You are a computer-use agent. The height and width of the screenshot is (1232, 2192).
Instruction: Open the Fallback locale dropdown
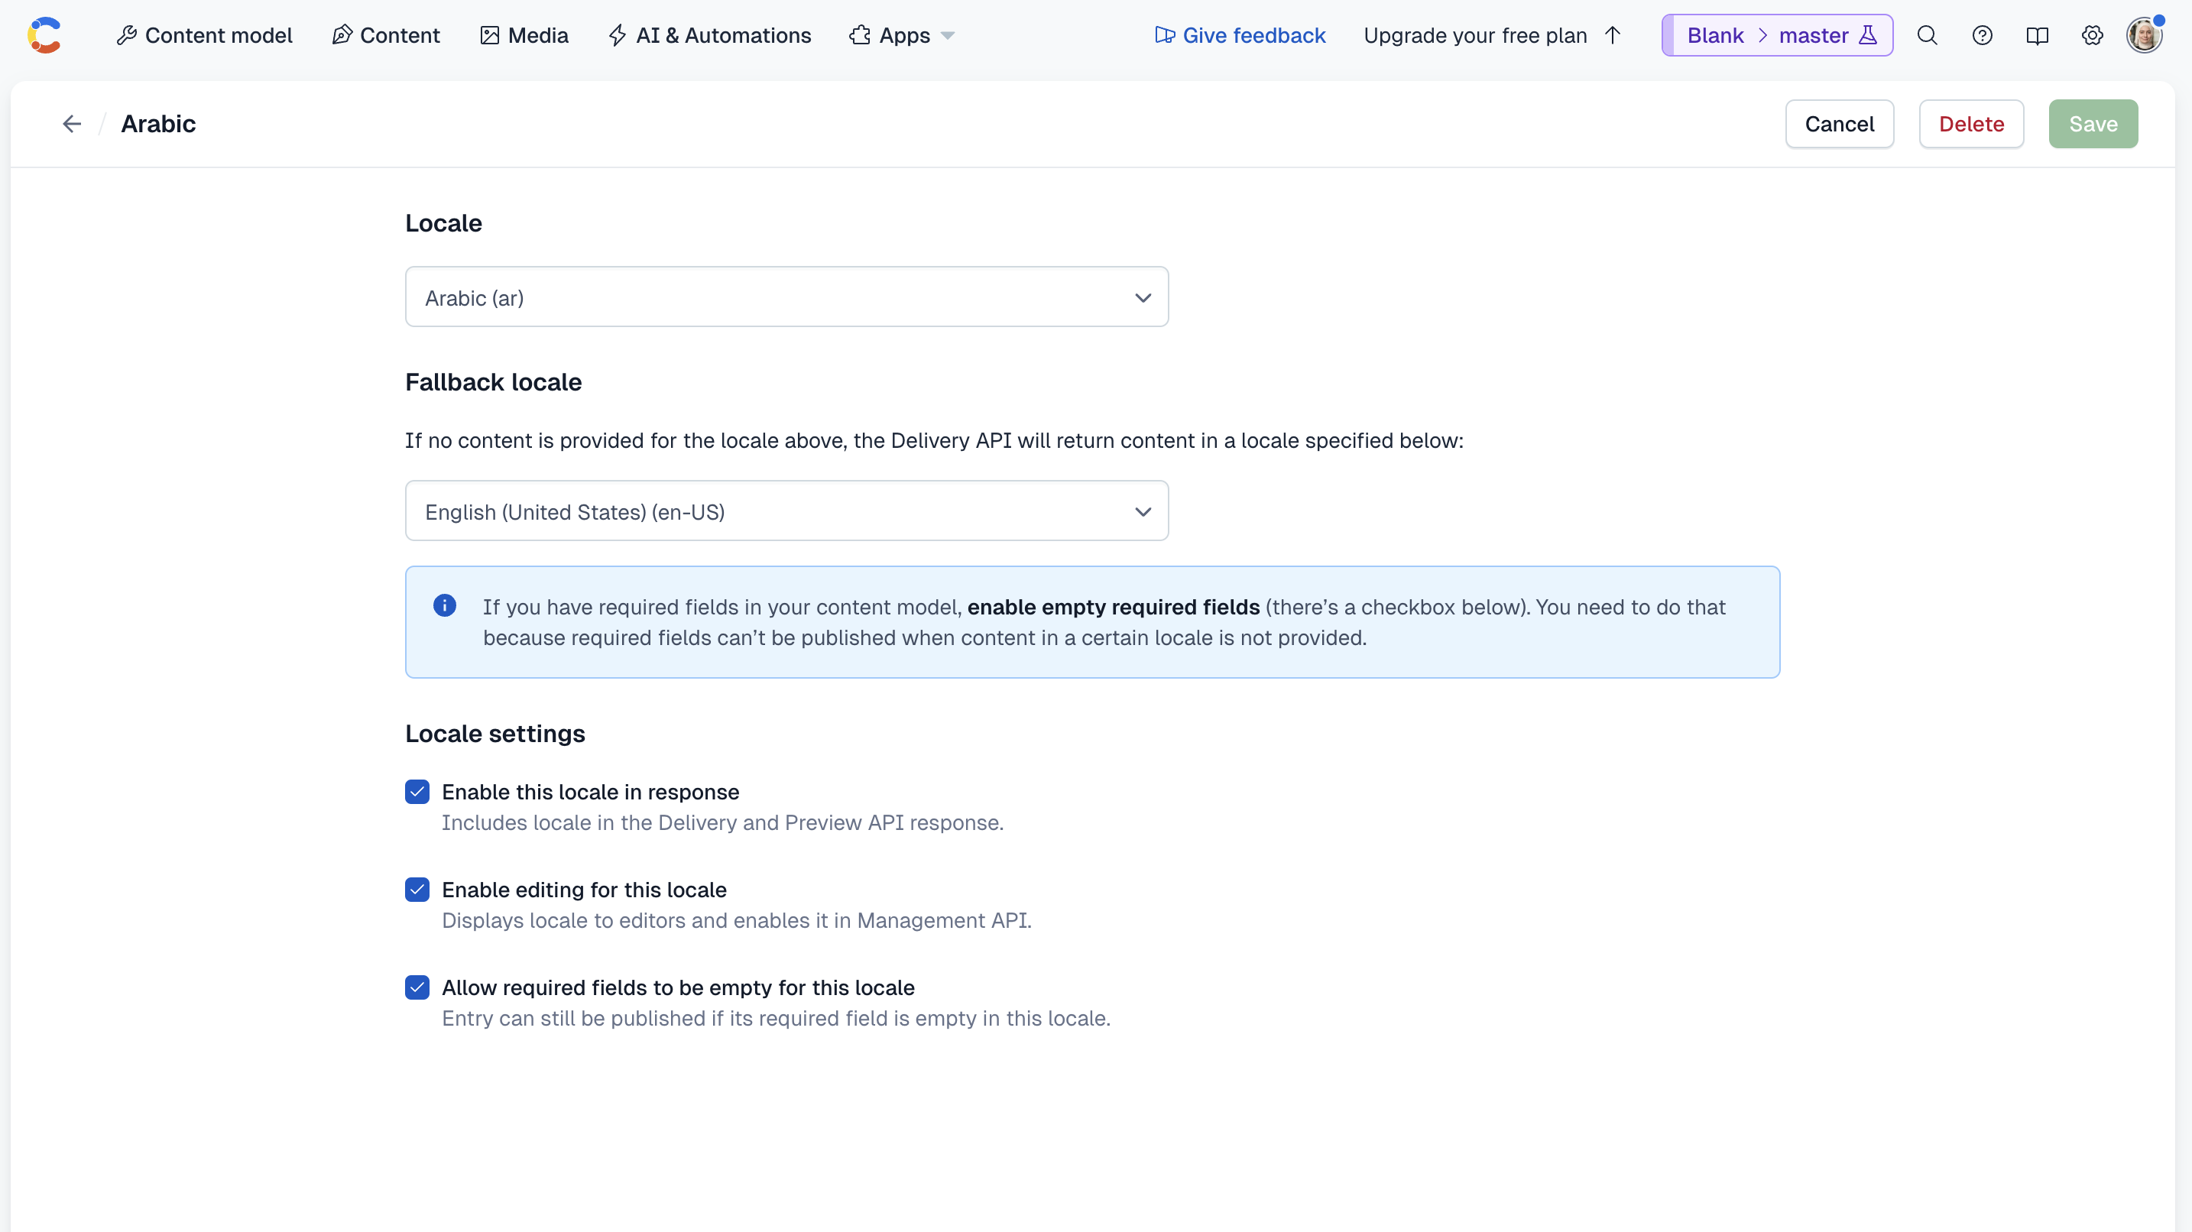tap(786, 511)
